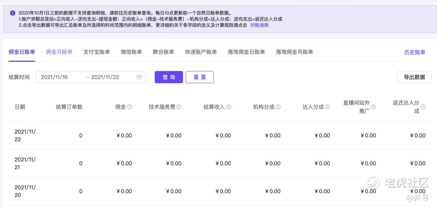Click the help icon next to 返还达人分成
Viewport: 437px width, 208px height.
click(x=423, y=107)
